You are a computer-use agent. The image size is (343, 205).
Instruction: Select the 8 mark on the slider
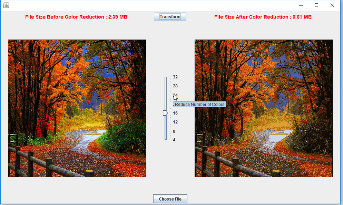174,131
